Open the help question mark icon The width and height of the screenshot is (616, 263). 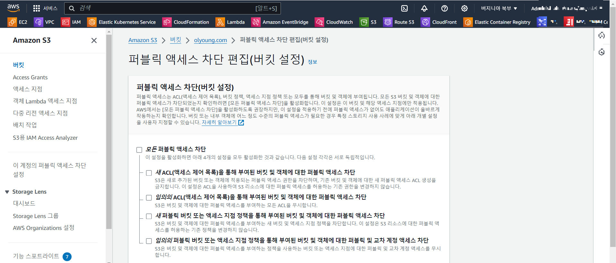coord(445,8)
